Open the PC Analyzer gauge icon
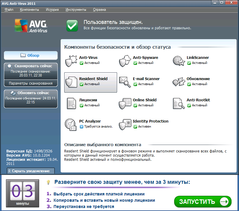 (x=71, y=125)
